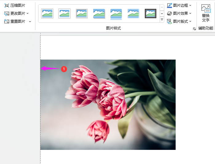Open the 更改图片 dropdown arrow
Viewport: 215px width, 164px height.
click(28, 14)
